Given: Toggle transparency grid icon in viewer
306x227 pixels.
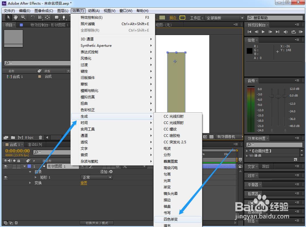Looking at the screenshot, I should point(211,137).
